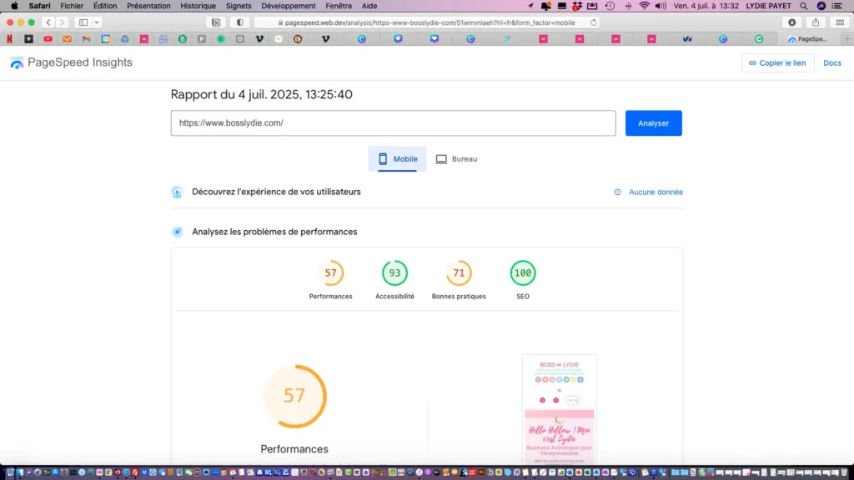This screenshot has width=854, height=480.
Task: Open Safari downloads icon in toolbar
Action: [791, 22]
